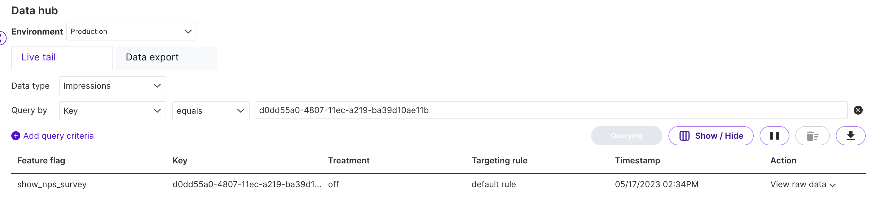Open the Environment dropdown showing Production

[131, 32]
